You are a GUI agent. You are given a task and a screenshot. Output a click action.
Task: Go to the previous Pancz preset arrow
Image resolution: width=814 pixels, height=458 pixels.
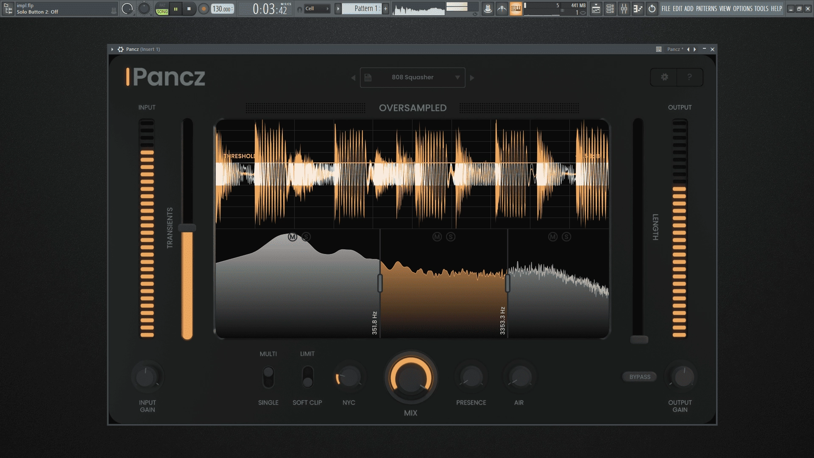tap(353, 78)
